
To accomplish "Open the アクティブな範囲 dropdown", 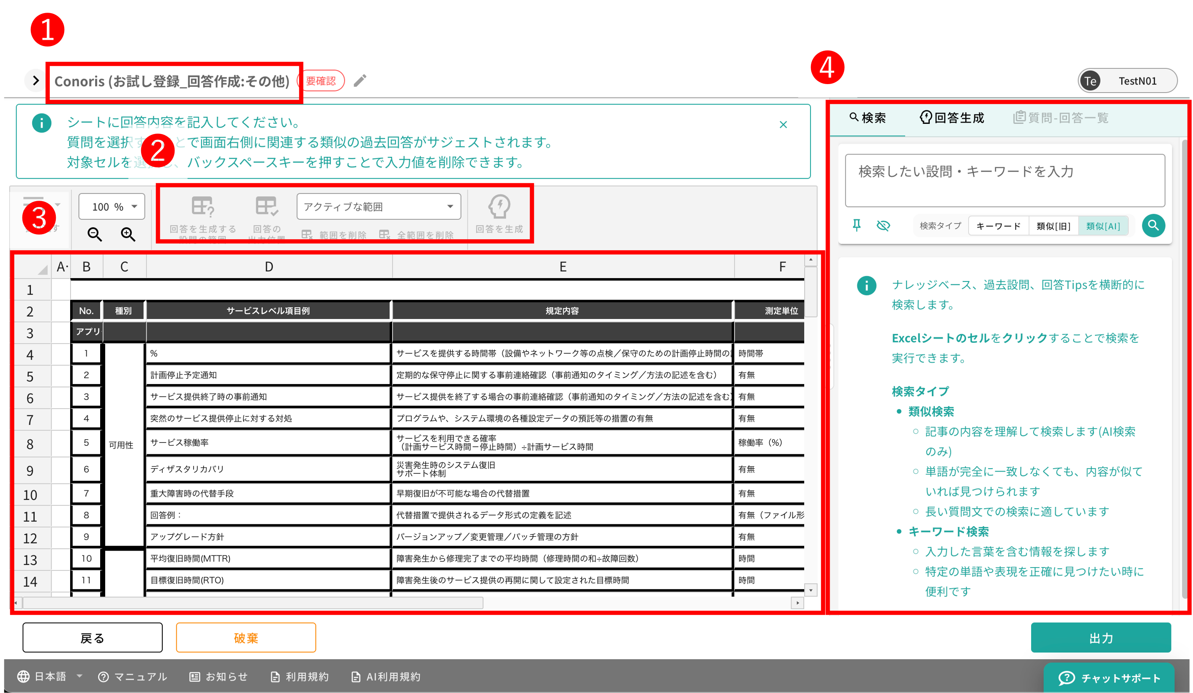I will [x=378, y=206].
